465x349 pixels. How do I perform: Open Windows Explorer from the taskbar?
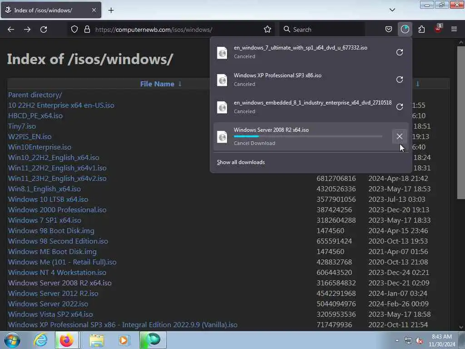click(97, 340)
